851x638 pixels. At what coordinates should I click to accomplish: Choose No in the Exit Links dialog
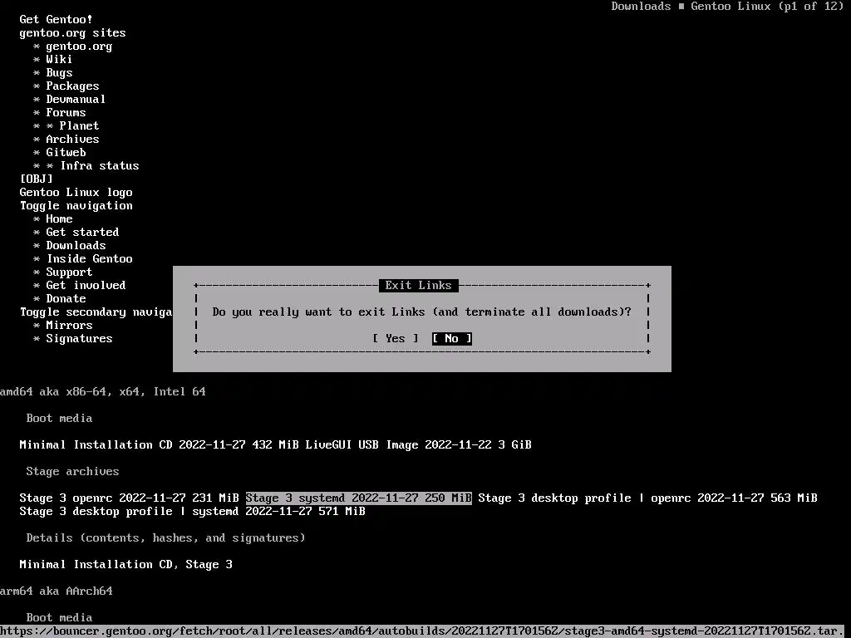pos(451,339)
